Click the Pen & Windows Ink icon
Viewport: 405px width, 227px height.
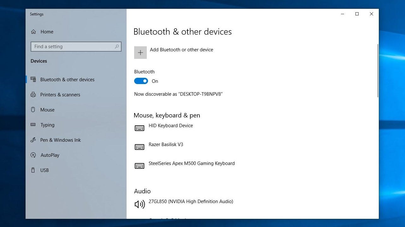coord(33,140)
